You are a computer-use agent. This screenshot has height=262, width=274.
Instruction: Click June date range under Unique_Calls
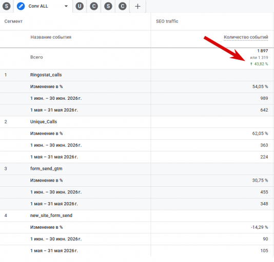56,145
